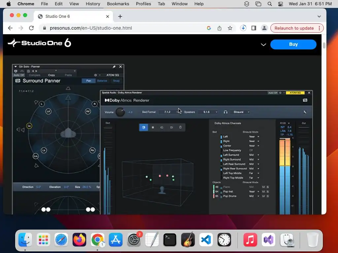Mute the Piano object
This screenshot has width=338, height=253.
pyautogui.click(x=263, y=187)
